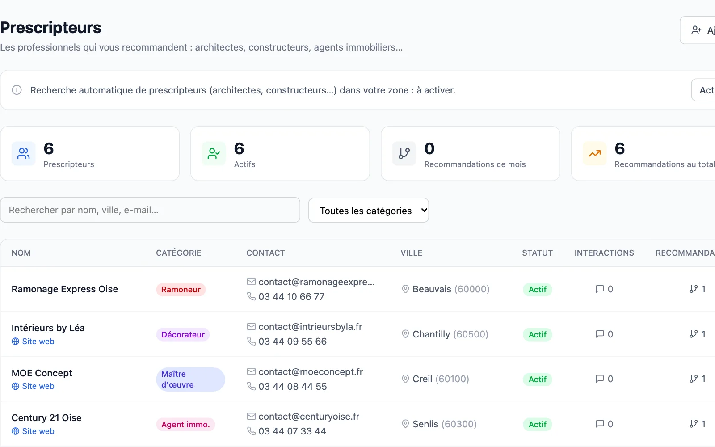715x447 pixels.
Task: Open Site web link for Intérieurs by Léa
Action: pos(33,342)
